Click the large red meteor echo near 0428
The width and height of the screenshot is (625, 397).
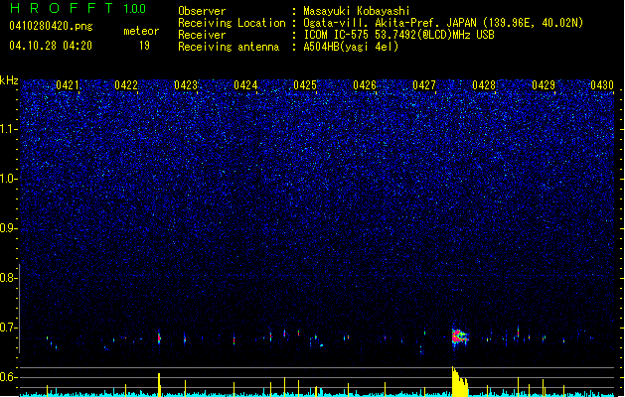tap(460, 336)
